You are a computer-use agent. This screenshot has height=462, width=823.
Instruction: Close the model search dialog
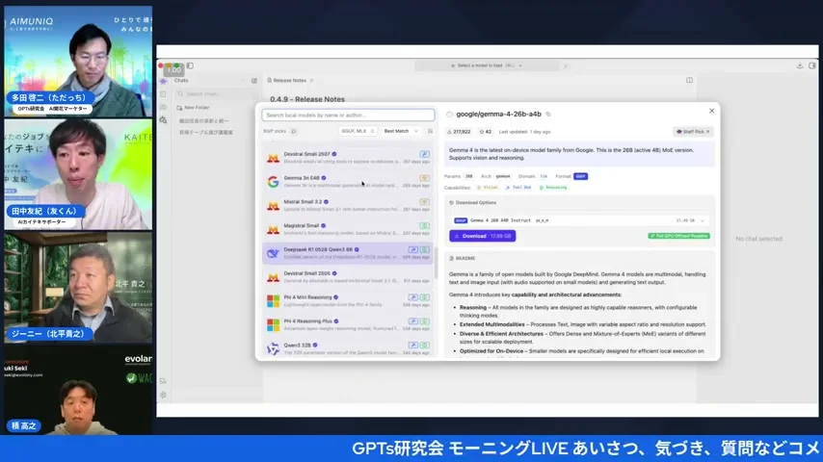[x=712, y=111]
